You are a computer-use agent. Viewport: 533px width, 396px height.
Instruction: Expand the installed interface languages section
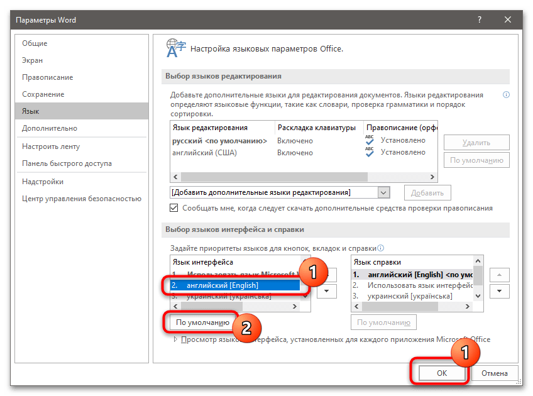(x=176, y=339)
